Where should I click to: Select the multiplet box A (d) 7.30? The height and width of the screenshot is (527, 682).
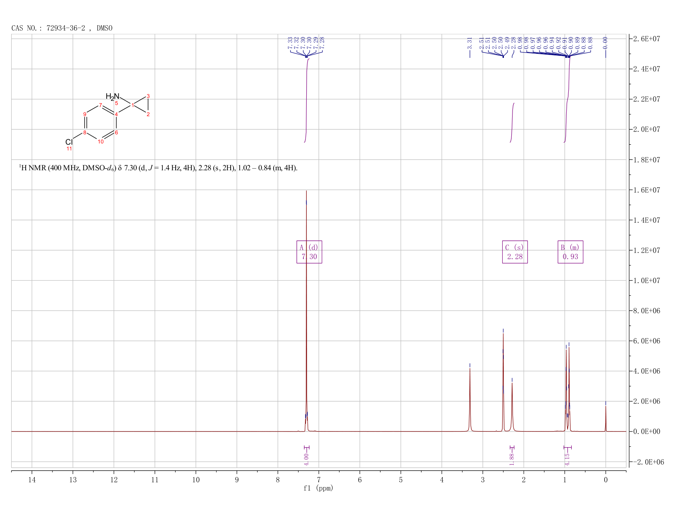309,252
